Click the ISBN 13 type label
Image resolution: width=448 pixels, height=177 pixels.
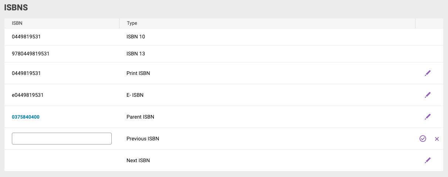[x=136, y=54]
